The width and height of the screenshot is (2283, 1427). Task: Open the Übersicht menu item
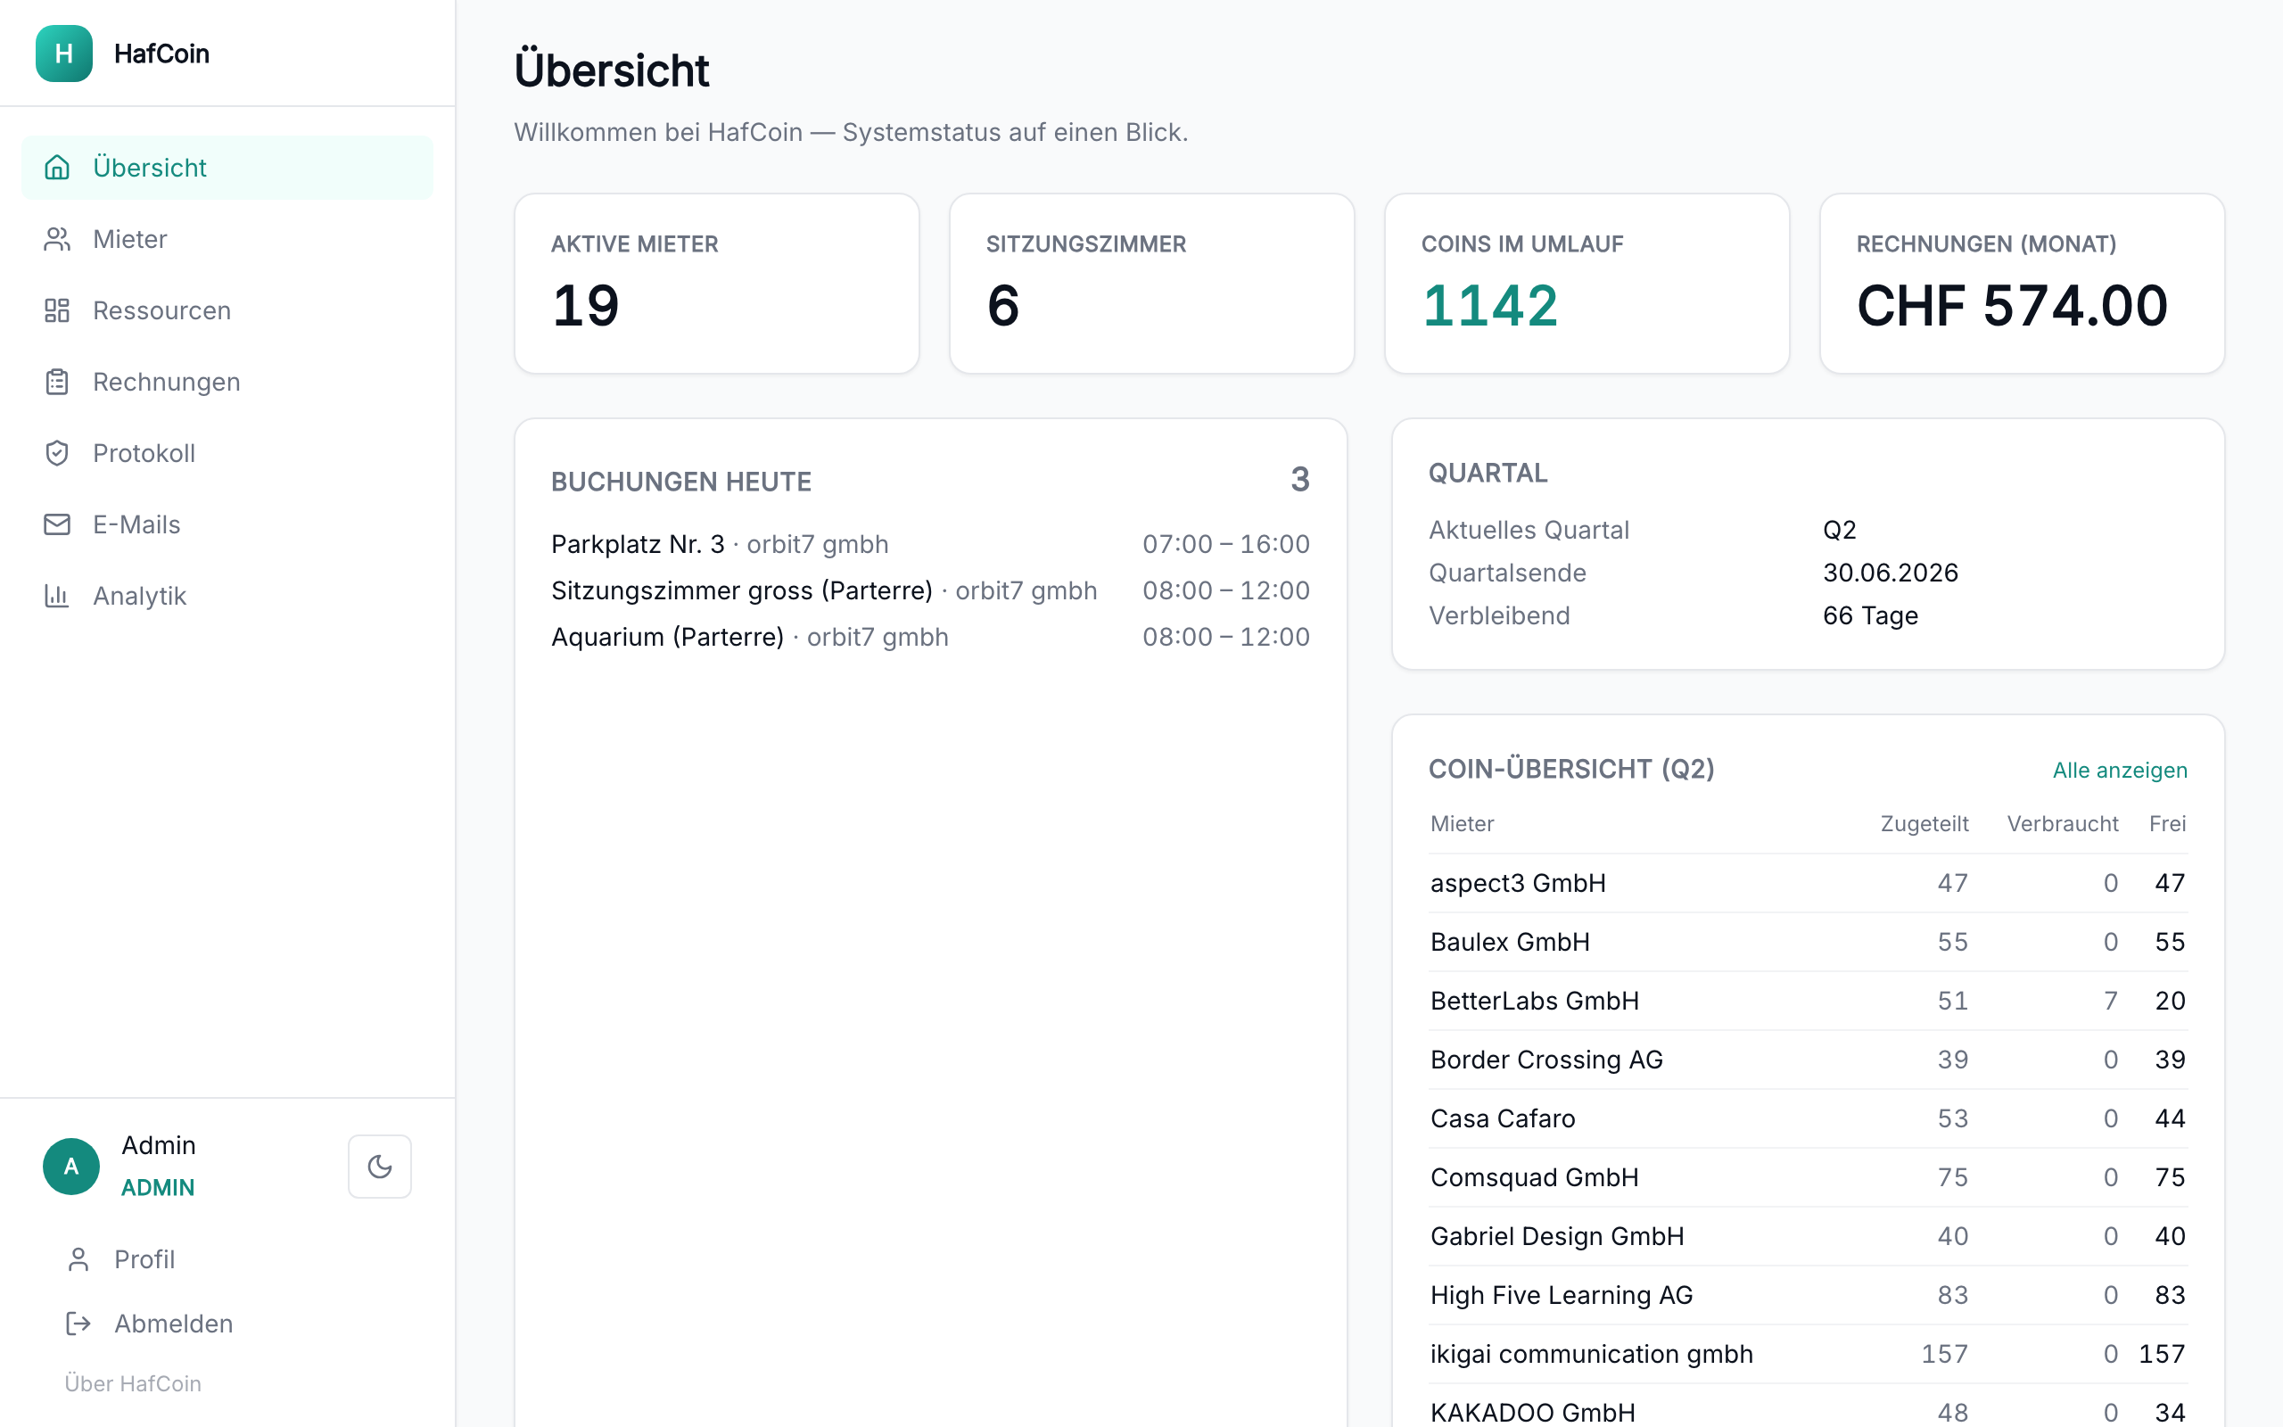coord(227,168)
